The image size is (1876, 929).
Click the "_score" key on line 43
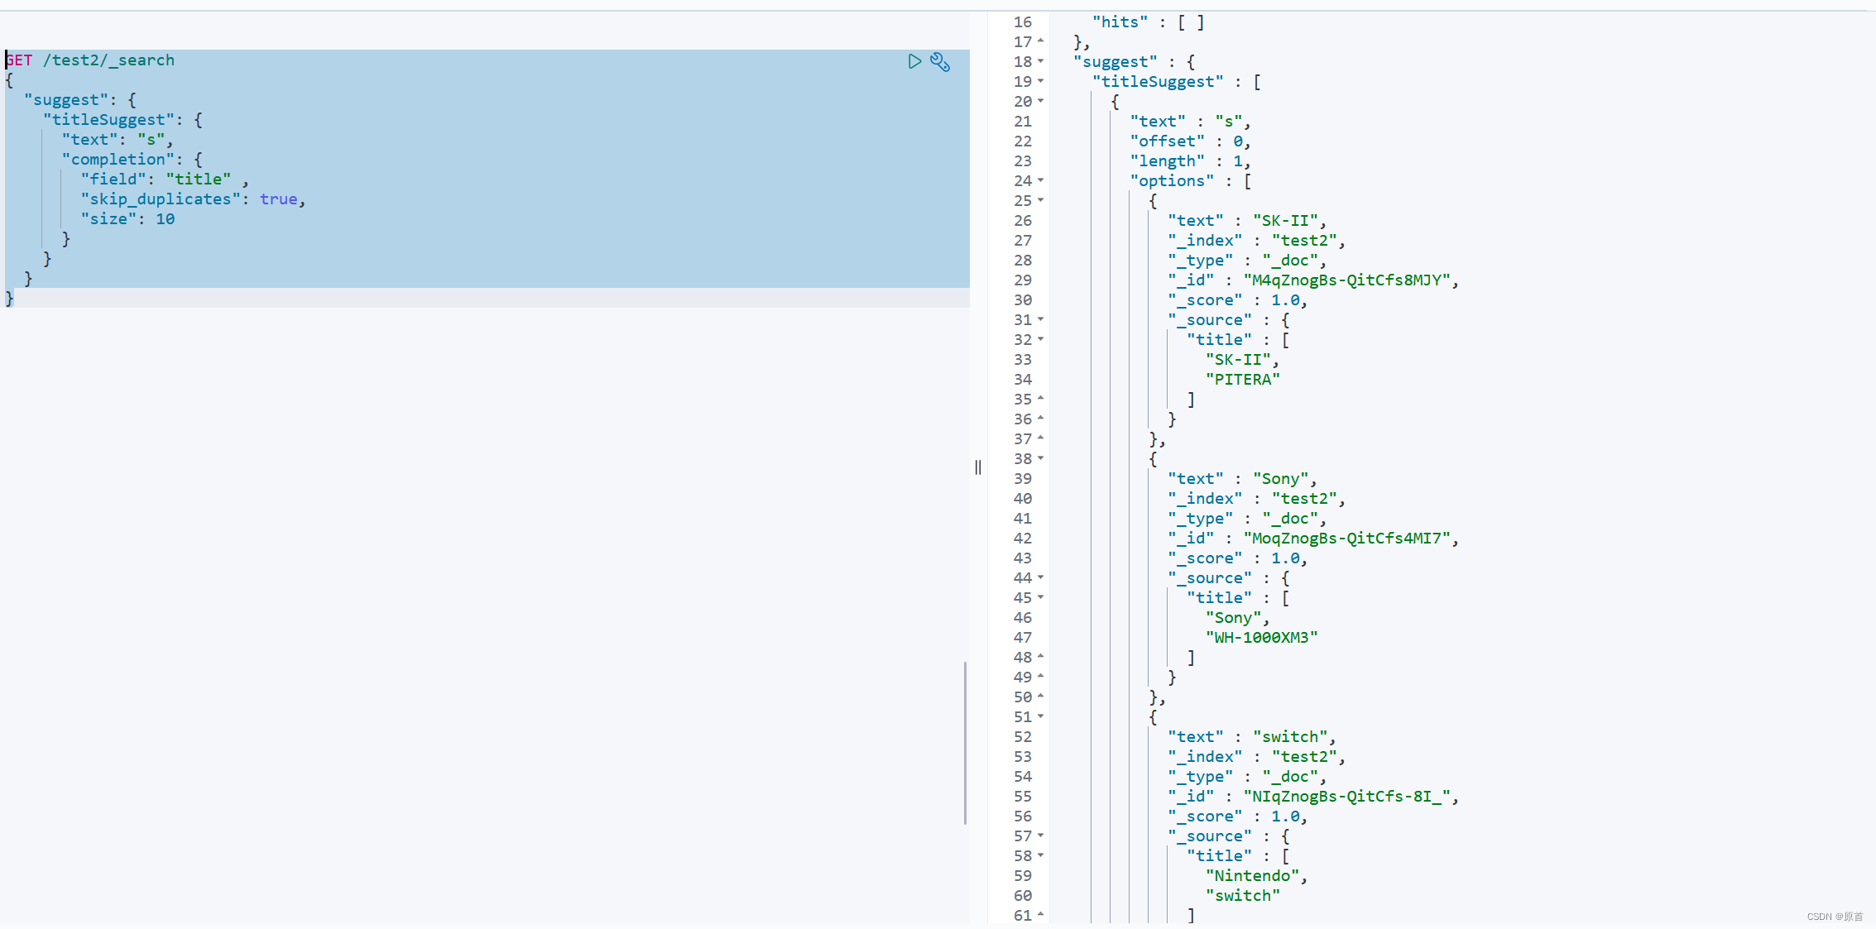pyautogui.click(x=1205, y=558)
